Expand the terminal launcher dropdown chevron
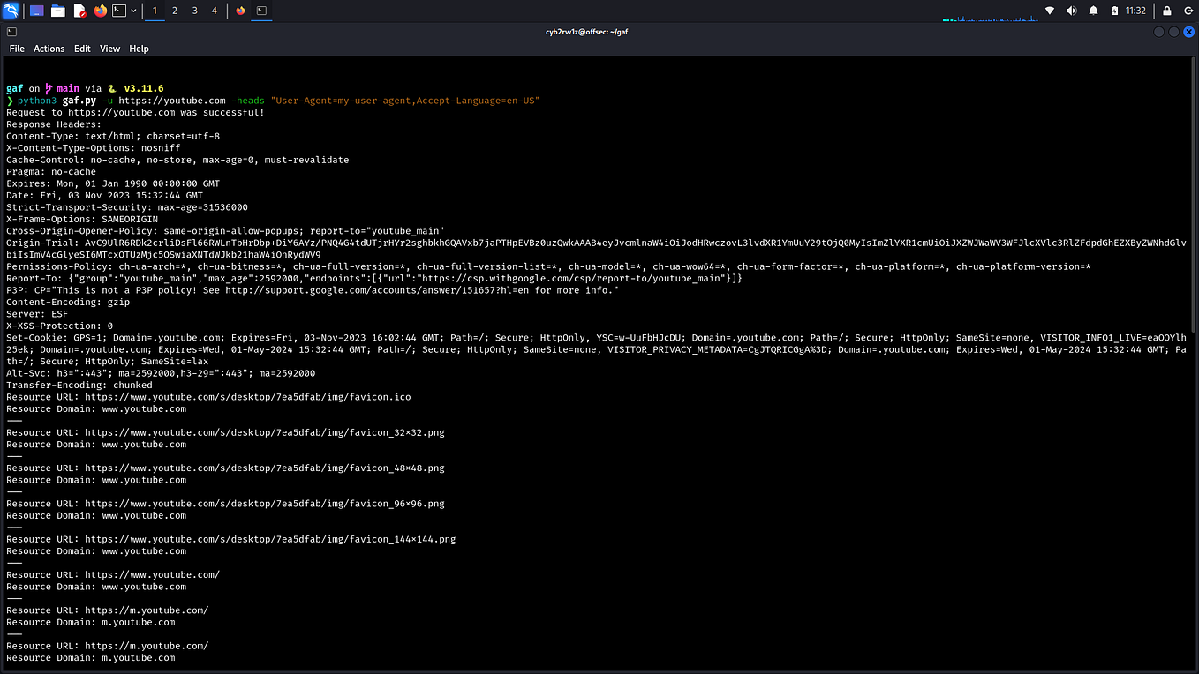 click(x=133, y=11)
